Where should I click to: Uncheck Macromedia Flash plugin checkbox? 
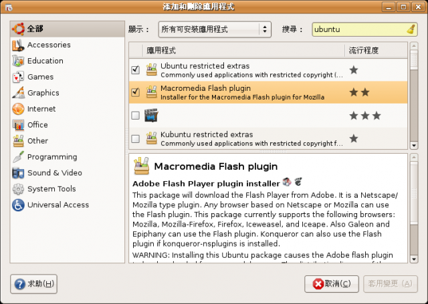tap(135, 92)
